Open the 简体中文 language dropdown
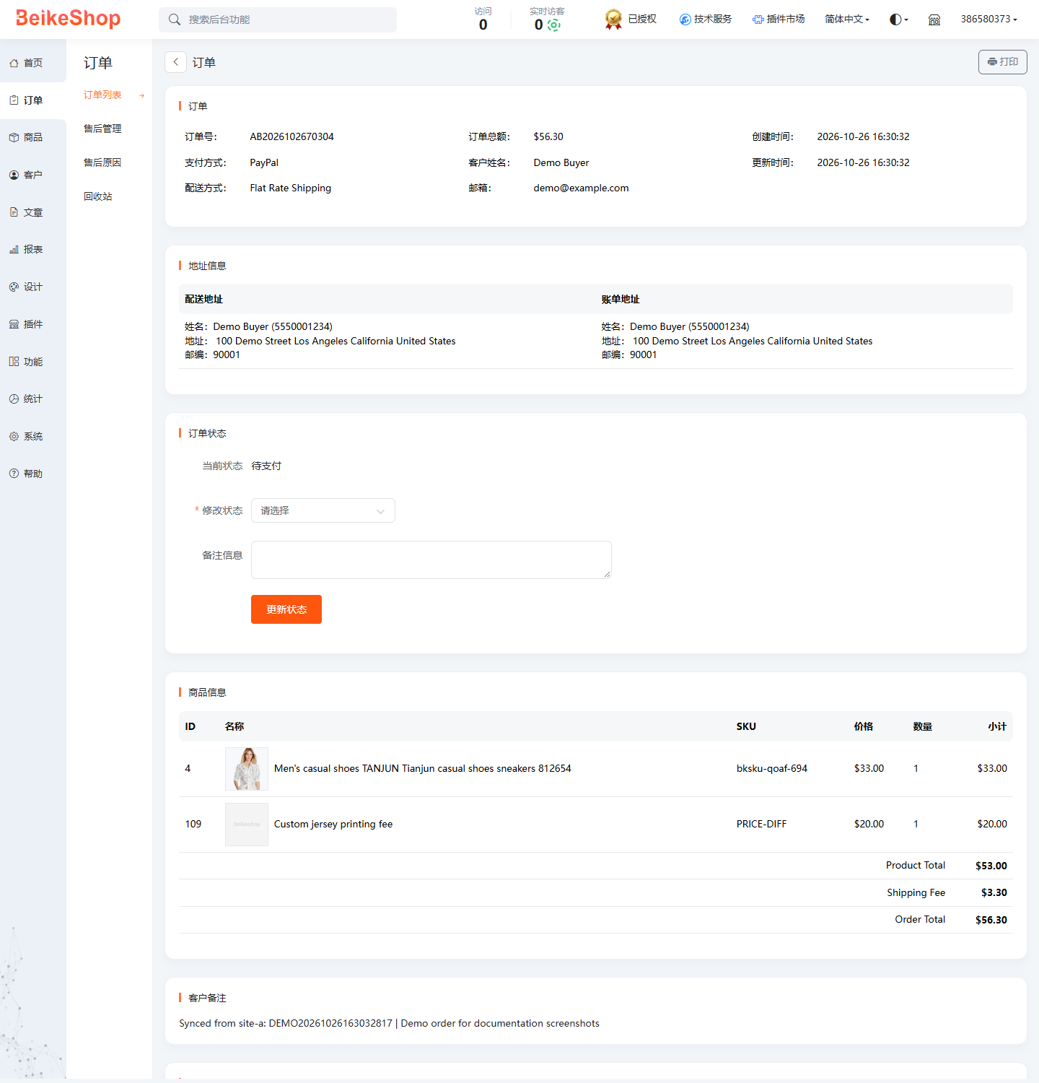This screenshot has width=1039, height=1083. click(x=847, y=19)
